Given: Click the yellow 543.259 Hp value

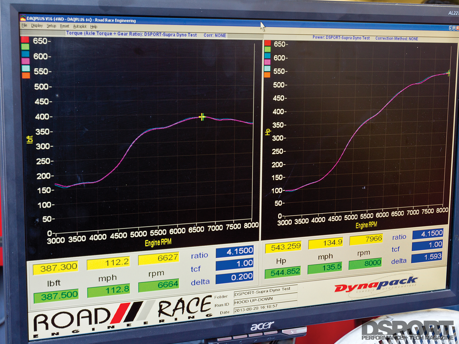Looking at the screenshot, I should (283, 247).
